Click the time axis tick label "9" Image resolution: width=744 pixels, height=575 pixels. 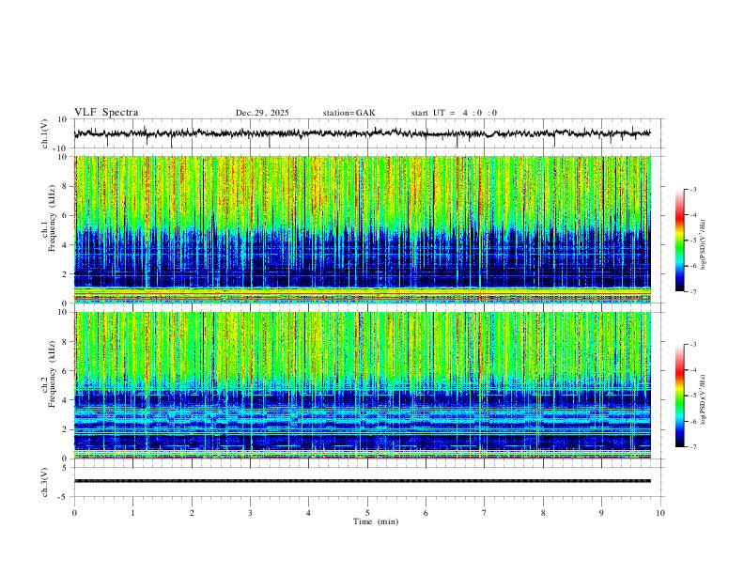(x=601, y=513)
